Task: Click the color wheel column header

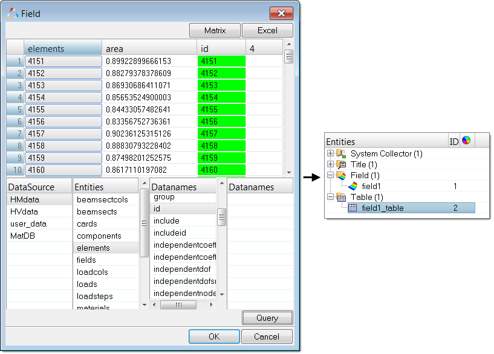Action: [x=466, y=141]
